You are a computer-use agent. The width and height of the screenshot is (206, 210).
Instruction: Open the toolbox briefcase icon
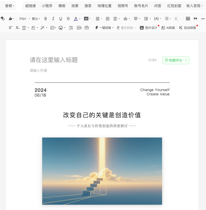click(x=87, y=28)
